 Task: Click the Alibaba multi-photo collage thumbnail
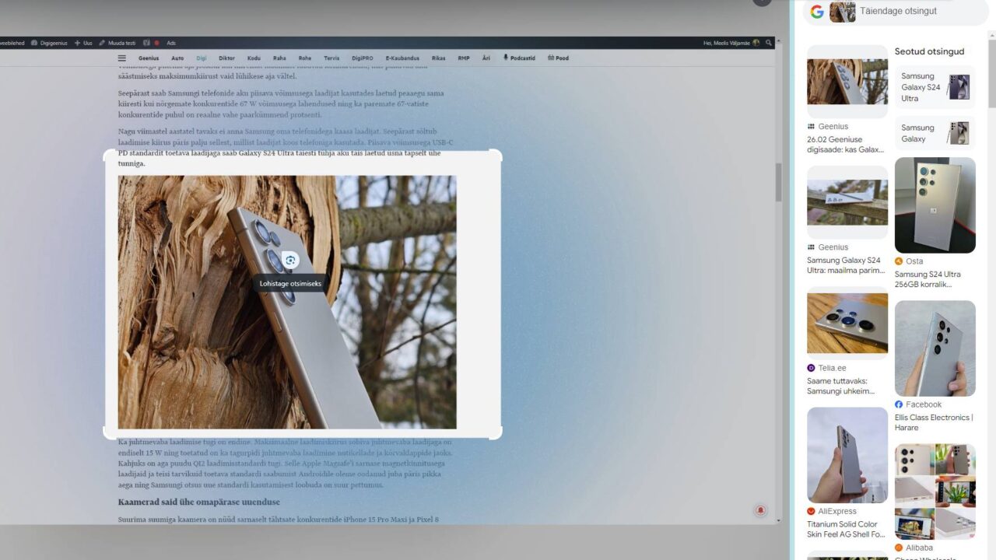(935, 492)
